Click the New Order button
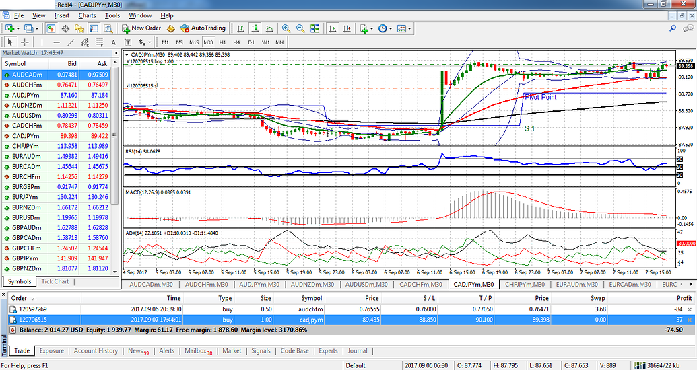This screenshot has height=370, width=697. [141, 28]
